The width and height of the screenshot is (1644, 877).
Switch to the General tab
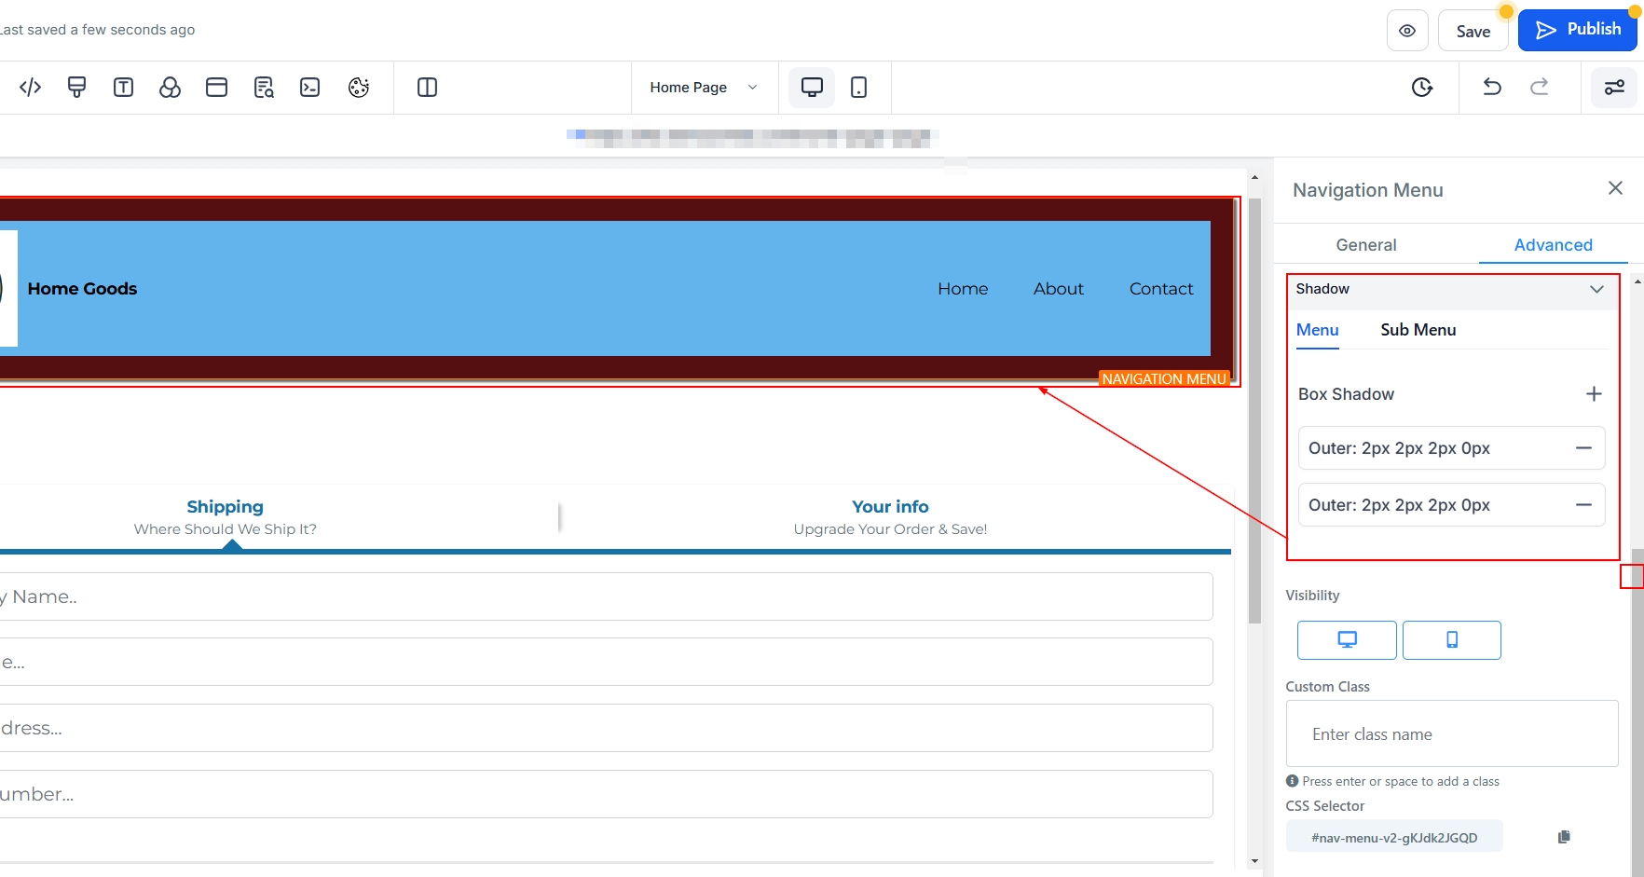(x=1365, y=245)
